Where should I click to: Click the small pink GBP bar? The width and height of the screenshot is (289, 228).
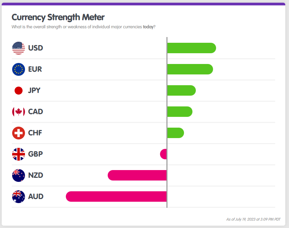tap(163, 154)
